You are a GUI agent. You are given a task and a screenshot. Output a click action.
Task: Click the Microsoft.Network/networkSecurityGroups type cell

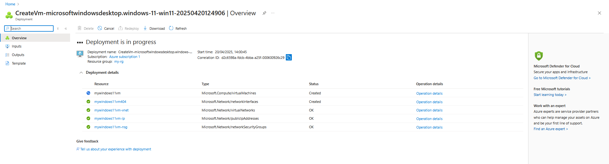pos(234,127)
